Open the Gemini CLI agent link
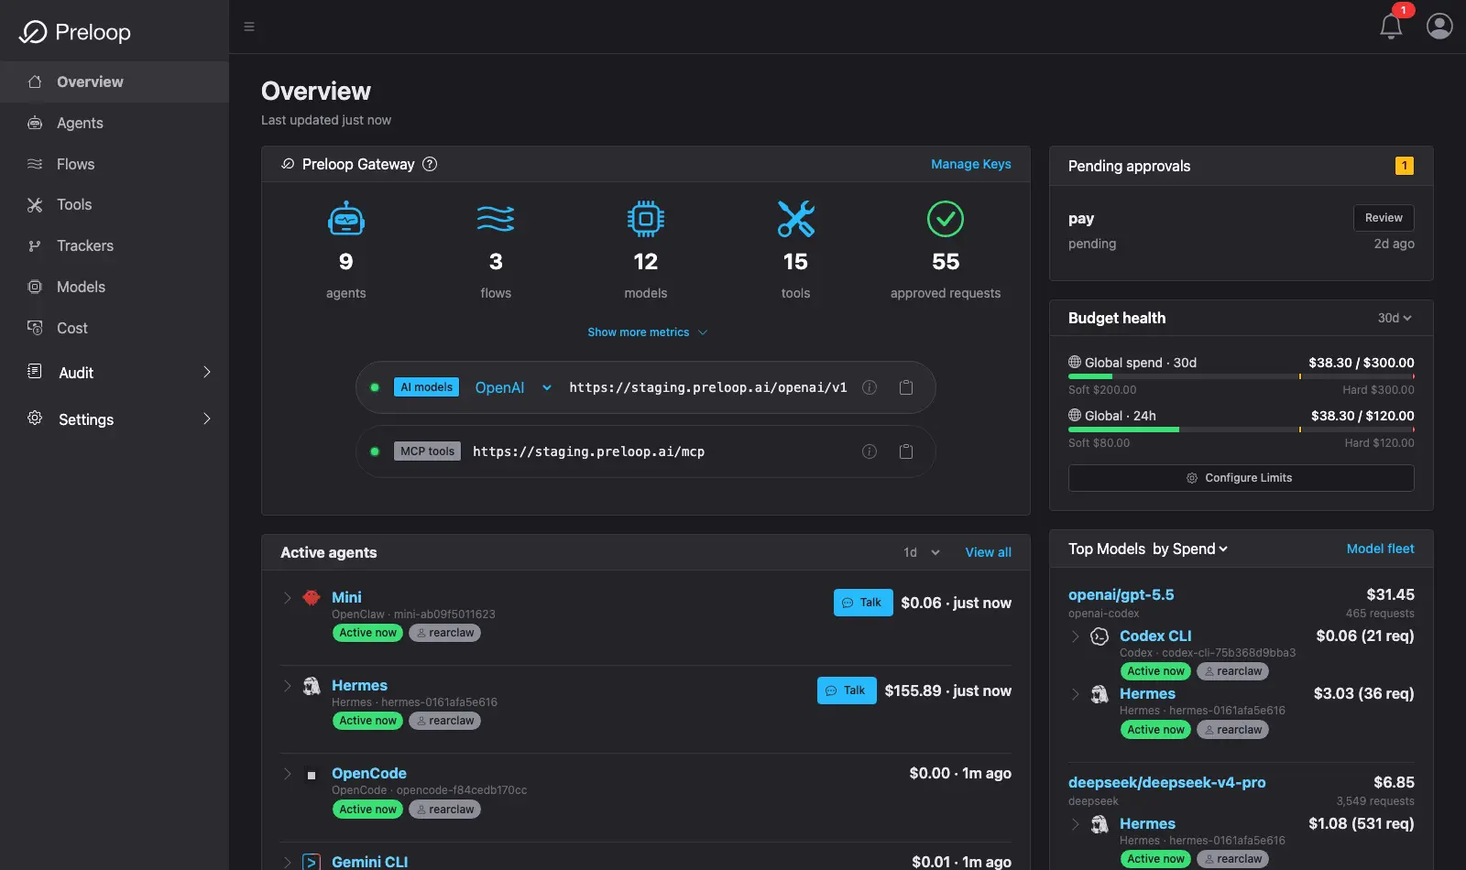The image size is (1466, 870). click(x=369, y=862)
